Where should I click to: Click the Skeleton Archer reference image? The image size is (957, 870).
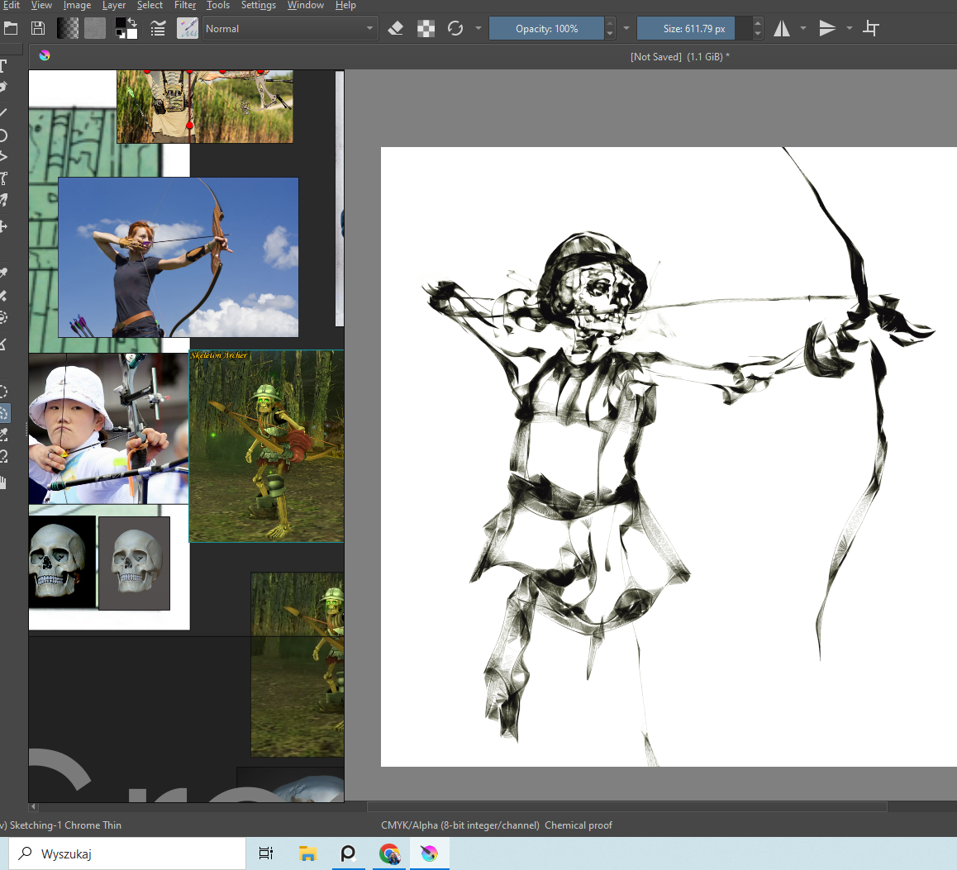[x=266, y=446]
